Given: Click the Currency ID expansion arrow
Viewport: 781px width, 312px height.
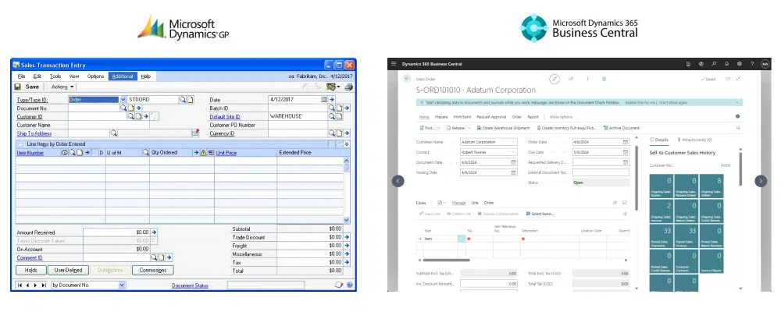Looking at the screenshot, I should click(347, 133).
